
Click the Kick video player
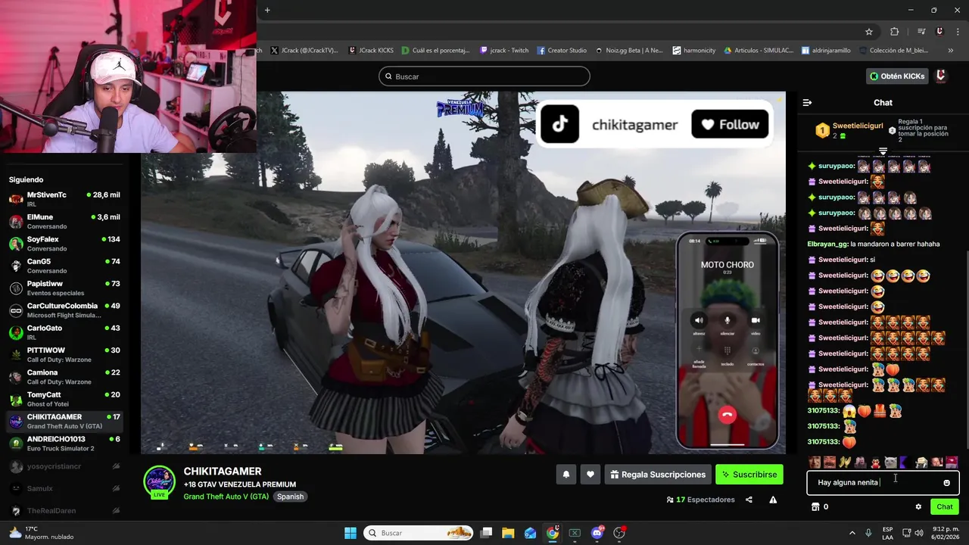463,272
